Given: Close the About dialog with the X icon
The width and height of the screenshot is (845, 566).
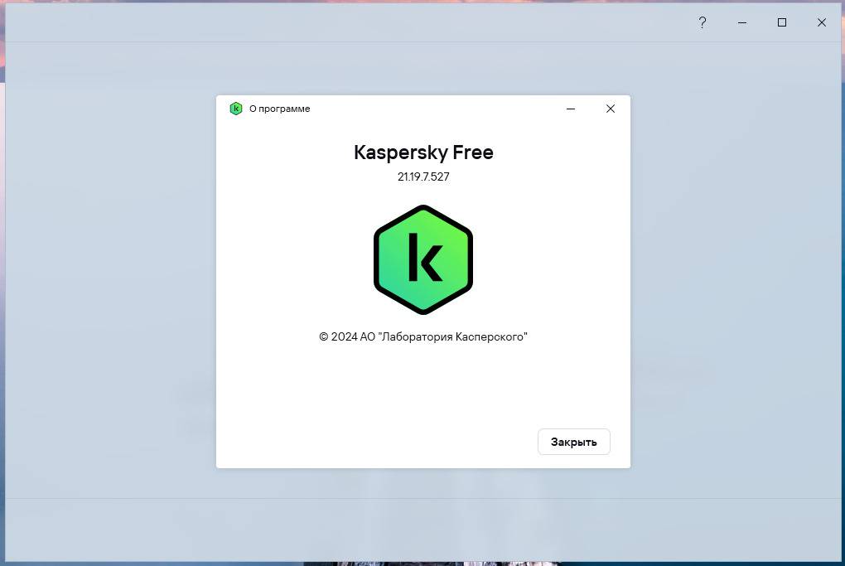Looking at the screenshot, I should click(x=611, y=109).
